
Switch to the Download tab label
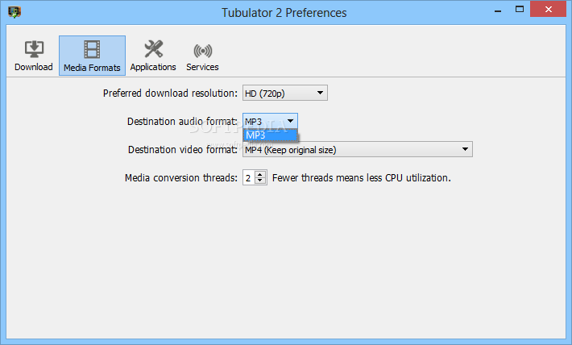pos(34,67)
